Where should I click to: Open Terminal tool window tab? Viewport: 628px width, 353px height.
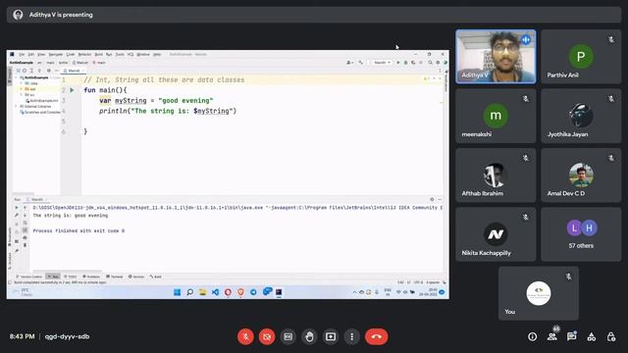pyautogui.click(x=115, y=277)
